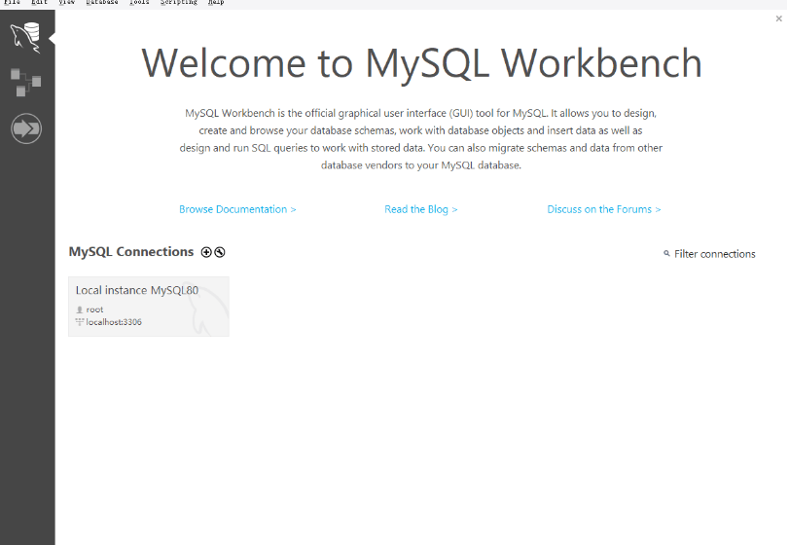Open the Database menu

click(x=101, y=3)
